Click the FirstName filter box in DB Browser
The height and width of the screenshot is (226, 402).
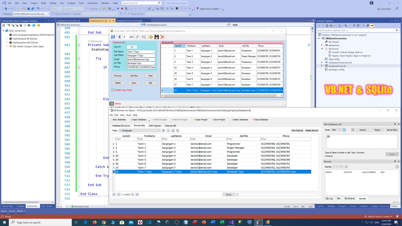(149, 139)
